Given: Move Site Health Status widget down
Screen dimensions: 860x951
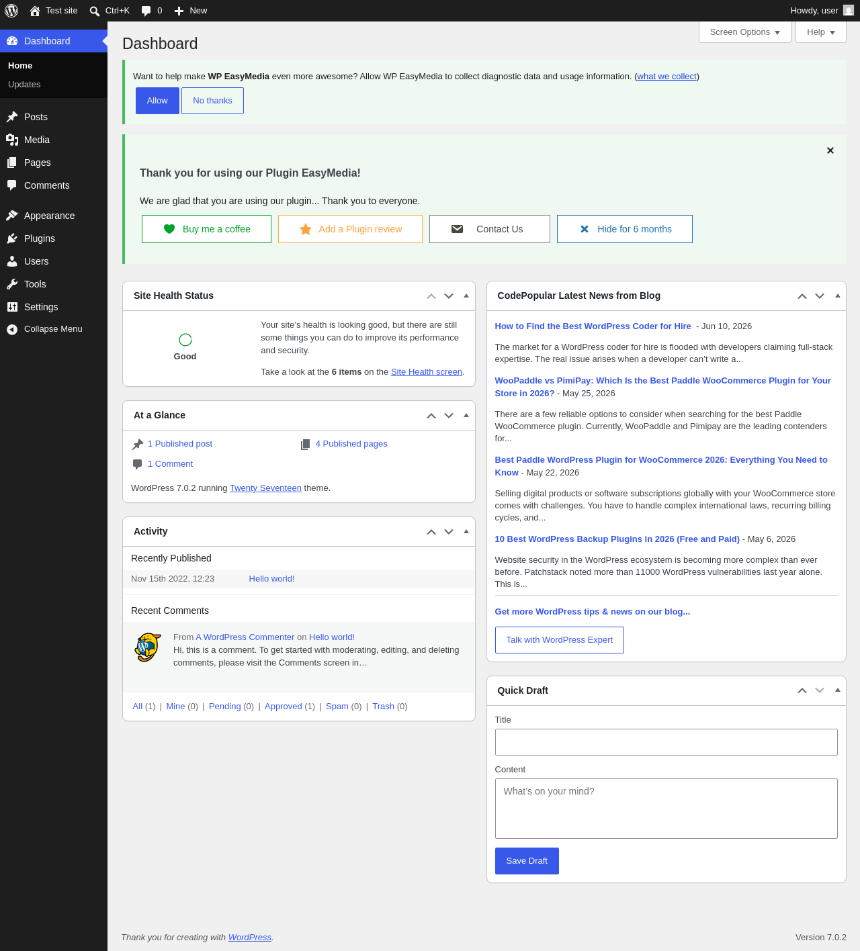Looking at the screenshot, I should (449, 296).
